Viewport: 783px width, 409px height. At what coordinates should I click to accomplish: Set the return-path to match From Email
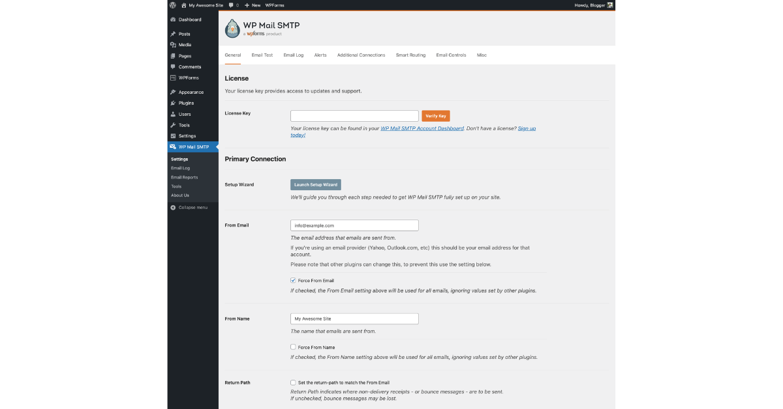293,382
